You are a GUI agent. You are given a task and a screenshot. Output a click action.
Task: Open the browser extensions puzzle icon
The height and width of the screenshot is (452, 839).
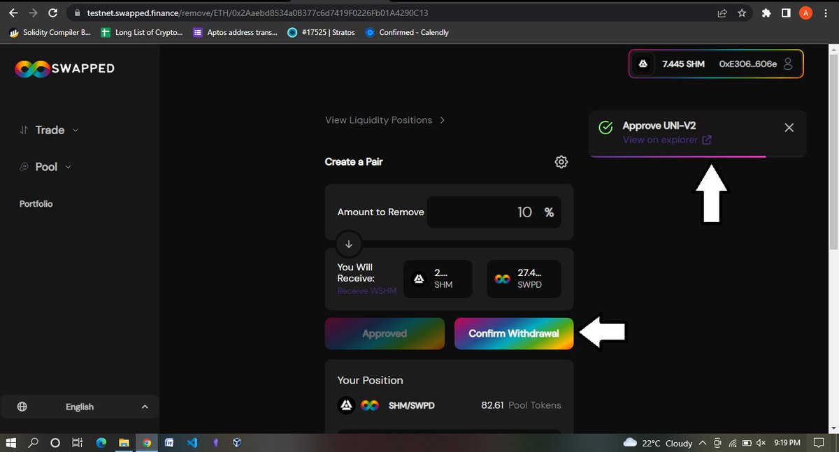[x=766, y=13]
